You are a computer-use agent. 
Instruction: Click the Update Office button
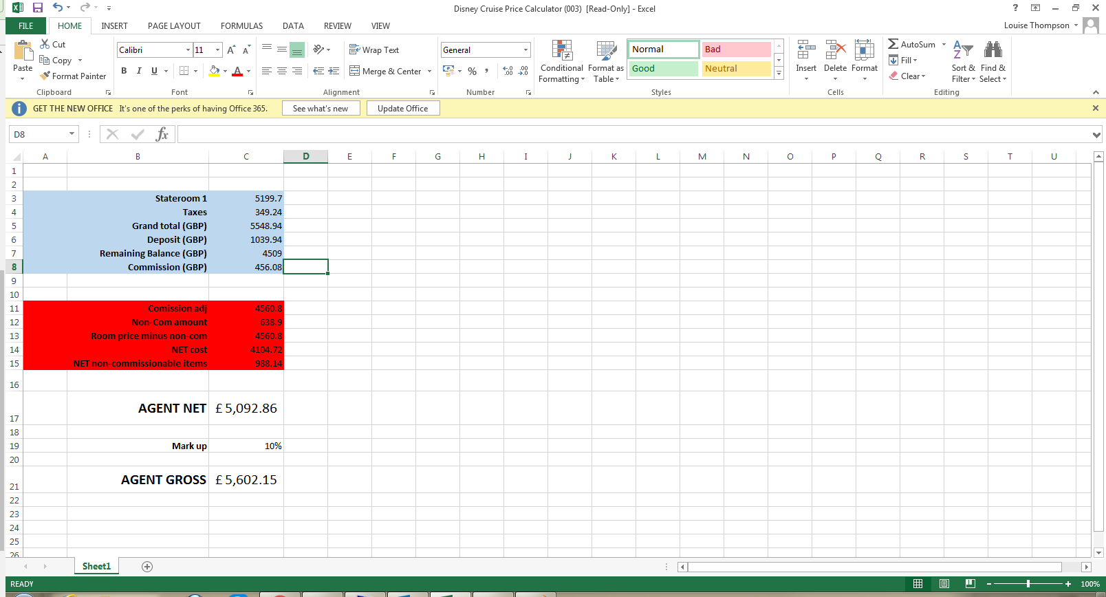coord(403,108)
